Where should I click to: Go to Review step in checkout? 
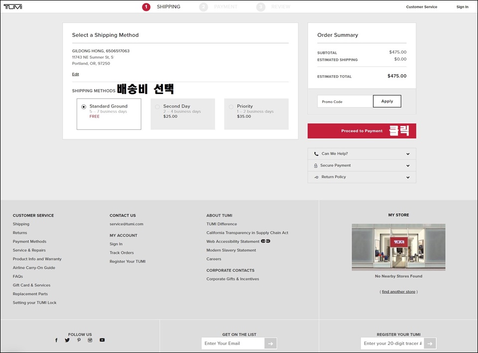(x=273, y=6)
